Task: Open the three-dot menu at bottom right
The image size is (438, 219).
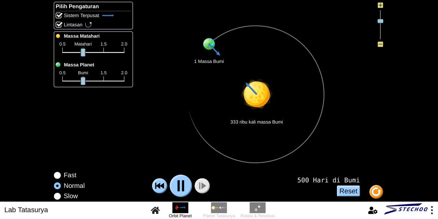Action: [432, 209]
